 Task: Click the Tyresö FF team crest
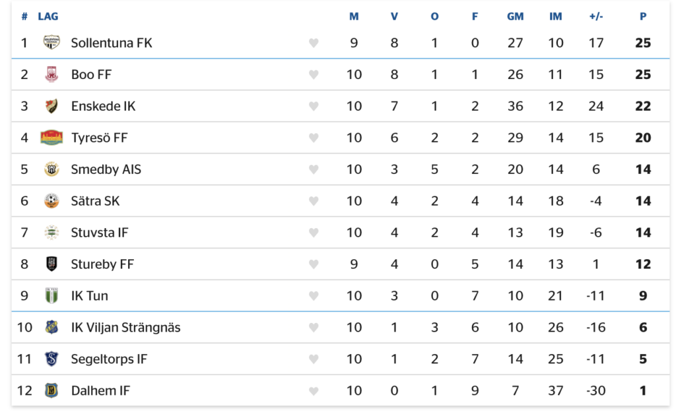coord(51,138)
